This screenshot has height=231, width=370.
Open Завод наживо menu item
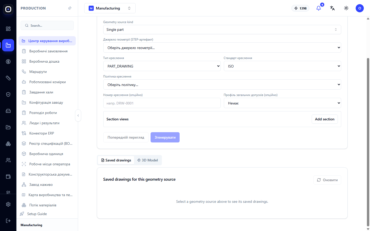[x=47, y=185]
